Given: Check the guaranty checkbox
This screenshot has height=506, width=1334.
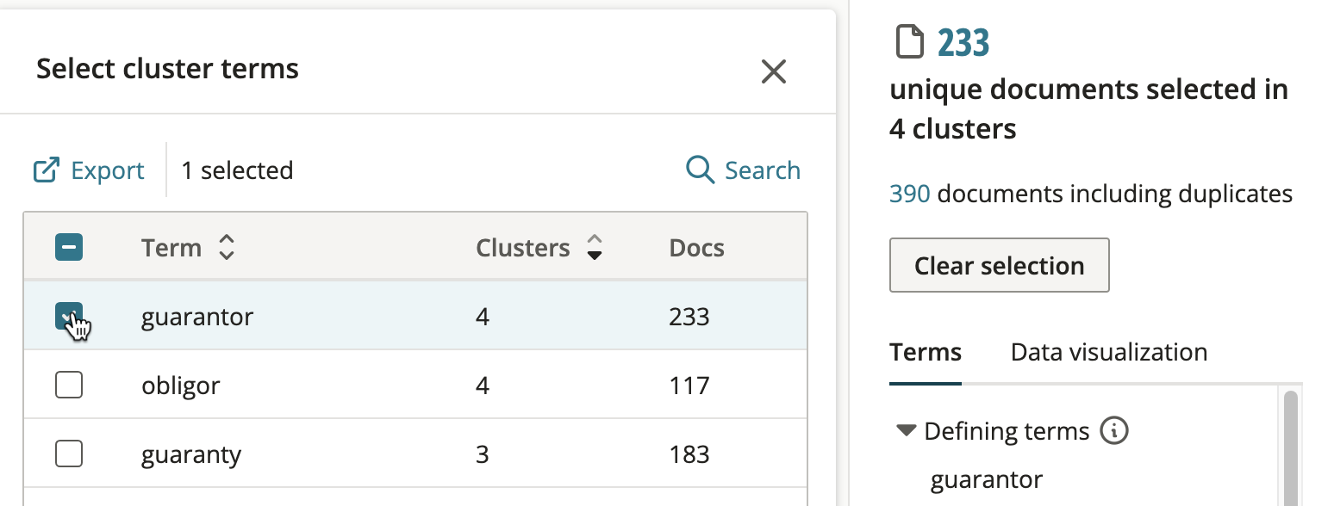Looking at the screenshot, I should (69, 454).
